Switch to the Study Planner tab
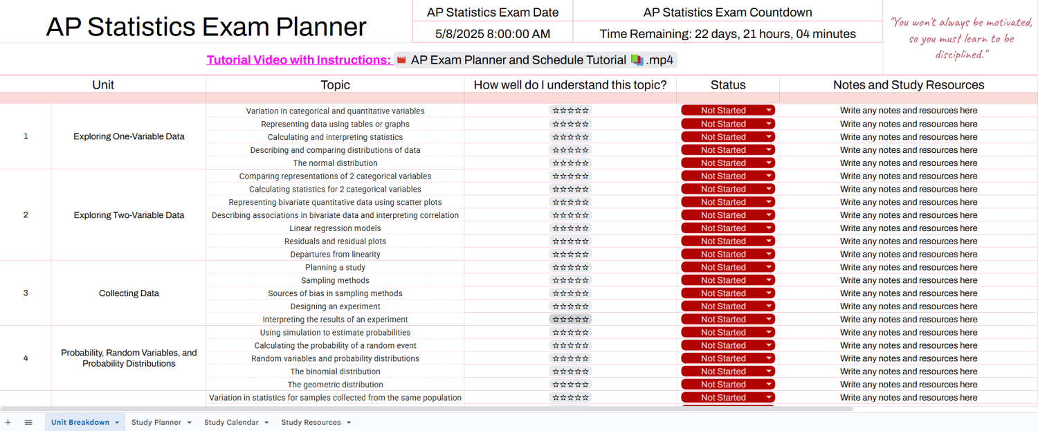The height and width of the screenshot is (431, 1038). pyautogui.click(x=156, y=422)
